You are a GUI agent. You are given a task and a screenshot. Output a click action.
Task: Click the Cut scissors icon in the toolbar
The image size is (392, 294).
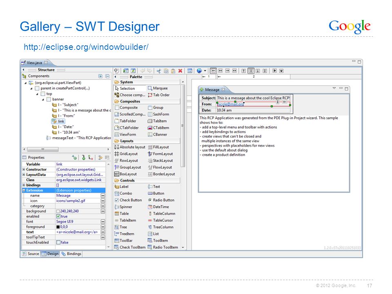click(159, 71)
